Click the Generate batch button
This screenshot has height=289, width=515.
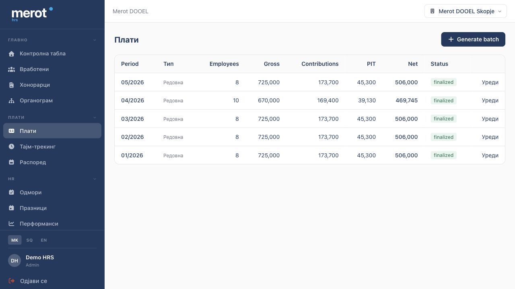pos(473,39)
